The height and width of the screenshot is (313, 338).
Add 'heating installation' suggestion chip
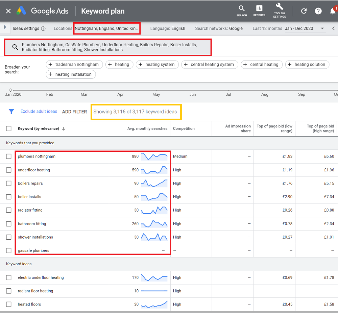[x=71, y=74]
